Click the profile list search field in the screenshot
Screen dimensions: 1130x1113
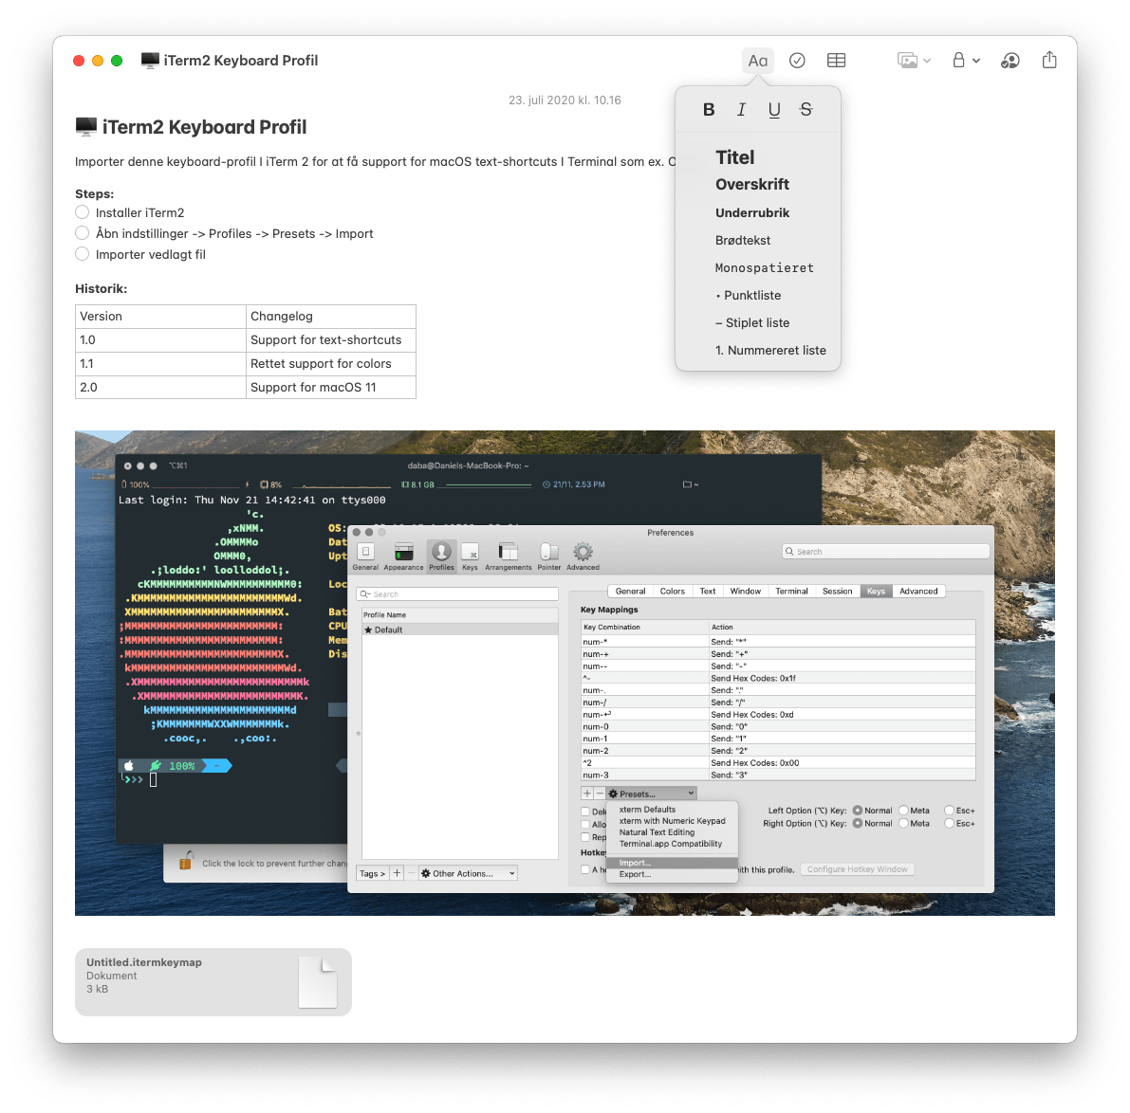point(457,593)
